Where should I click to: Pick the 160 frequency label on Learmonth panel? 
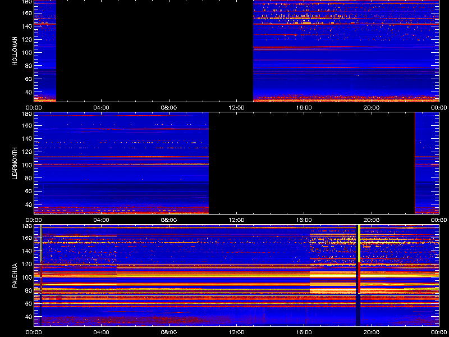click(x=26, y=125)
